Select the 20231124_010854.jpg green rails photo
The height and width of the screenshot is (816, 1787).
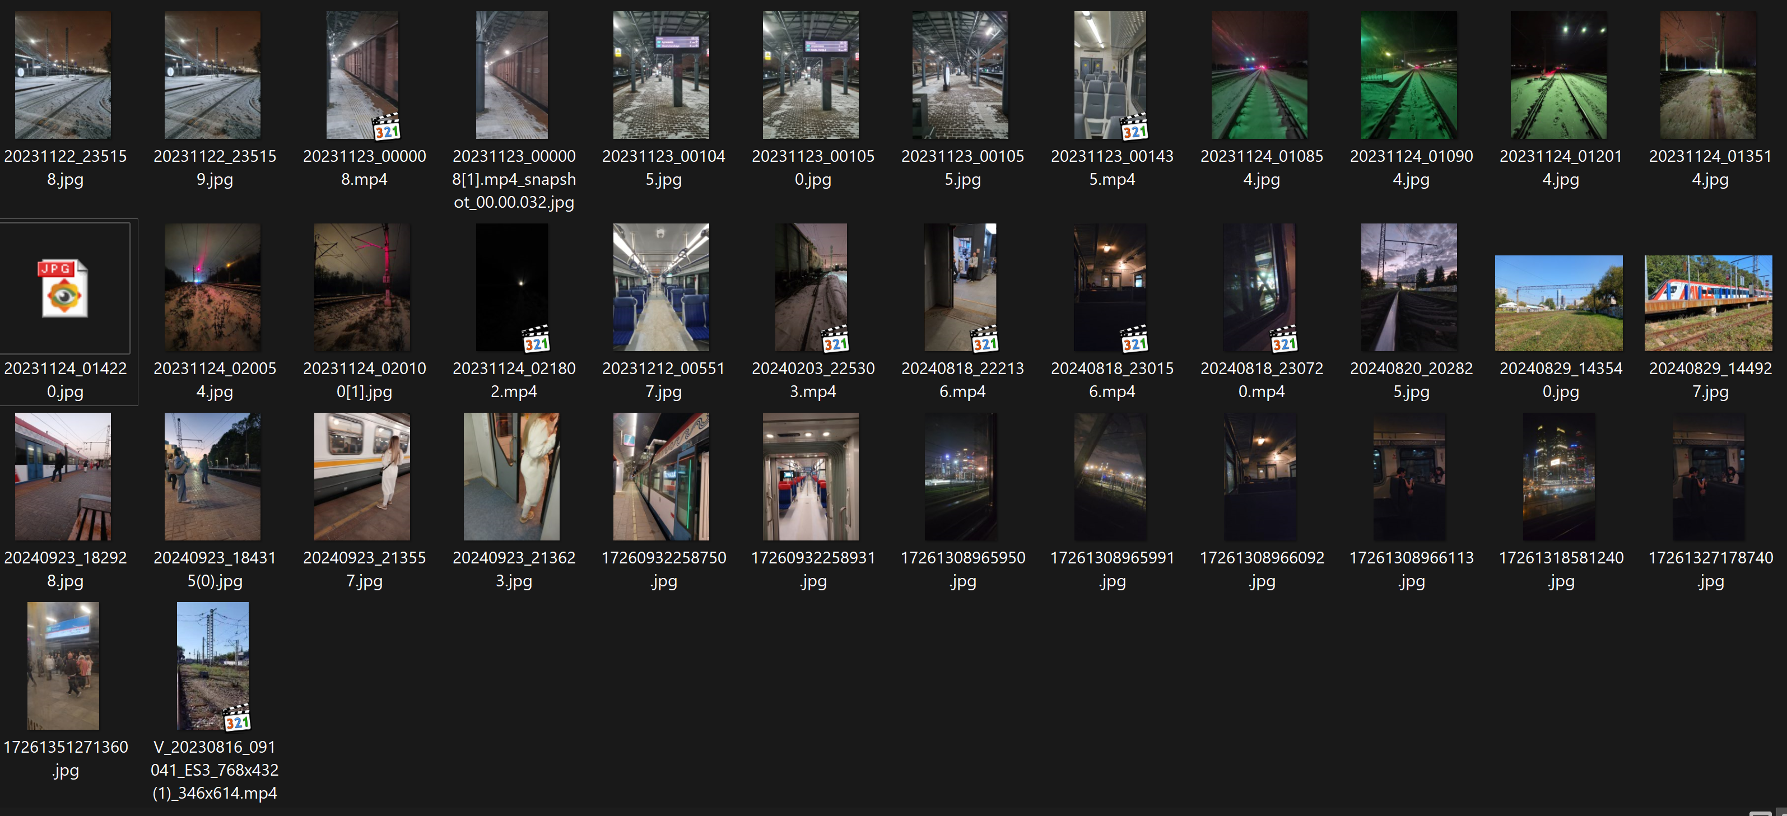pos(1259,75)
